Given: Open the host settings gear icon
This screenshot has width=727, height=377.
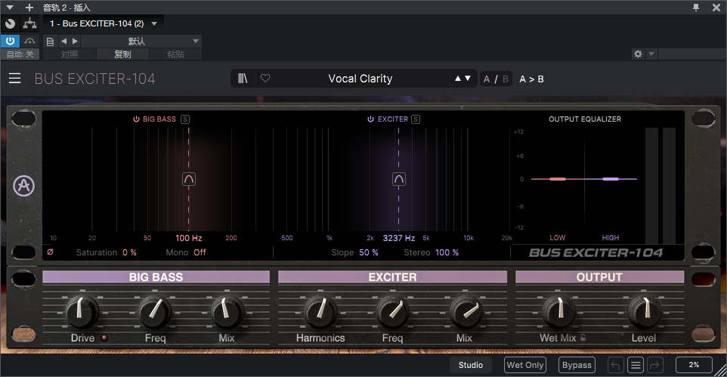Looking at the screenshot, I should tap(638, 54).
